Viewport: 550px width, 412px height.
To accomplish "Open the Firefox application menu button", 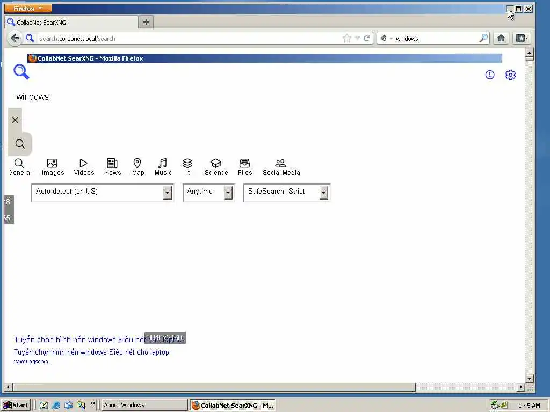I will [28, 8].
